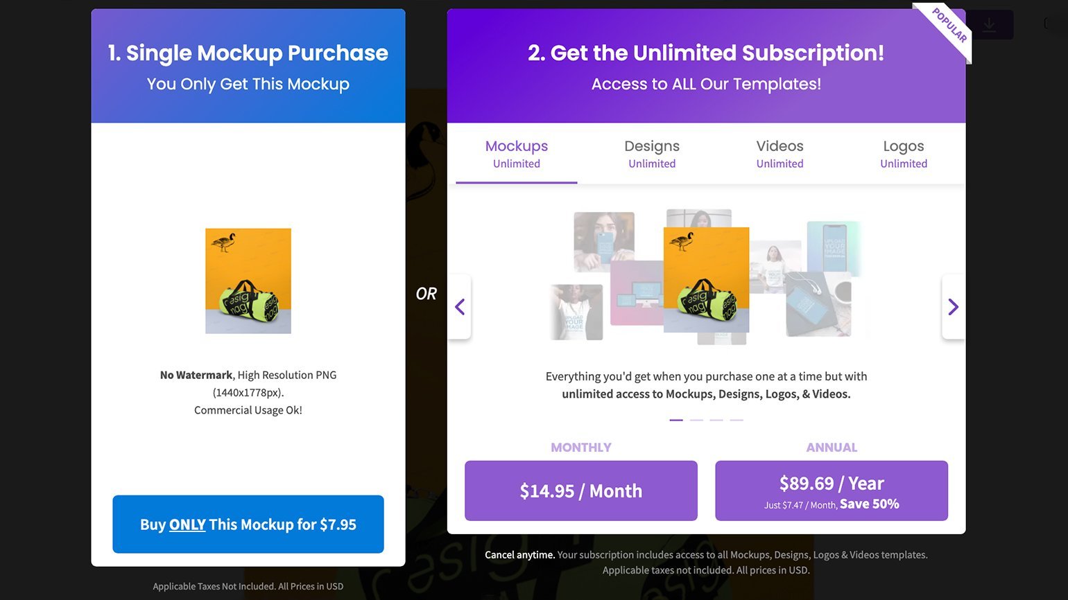
Task: Buy ONLY this mockup for $7.95
Action: pyautogui.click(x=248, y=524)
